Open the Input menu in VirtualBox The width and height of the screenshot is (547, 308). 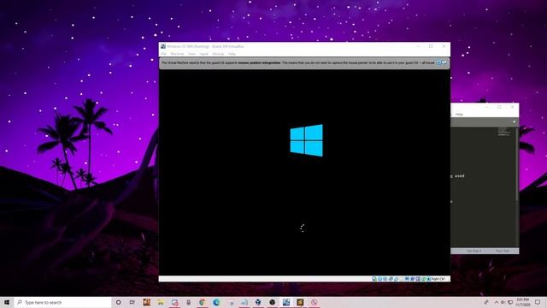pos(203,54)
